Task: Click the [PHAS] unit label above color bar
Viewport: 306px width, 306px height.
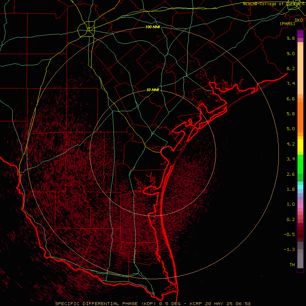Action: click(287, 23)
